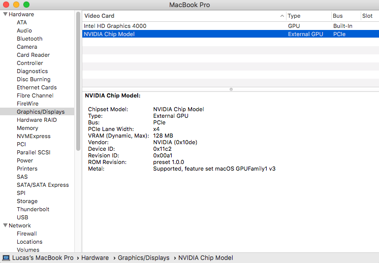The height and width of the screenshot is (263, 379).
Task: Select the NVIDIA Chip Model row
Action: pyautogui.click(x=231, y=34)
